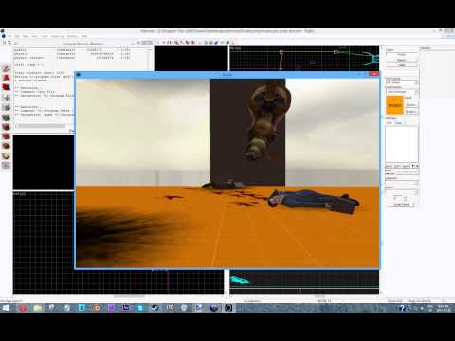455x341 pixels.
Task: Click the red circle taskbar icon
Action: pos(23,308)
